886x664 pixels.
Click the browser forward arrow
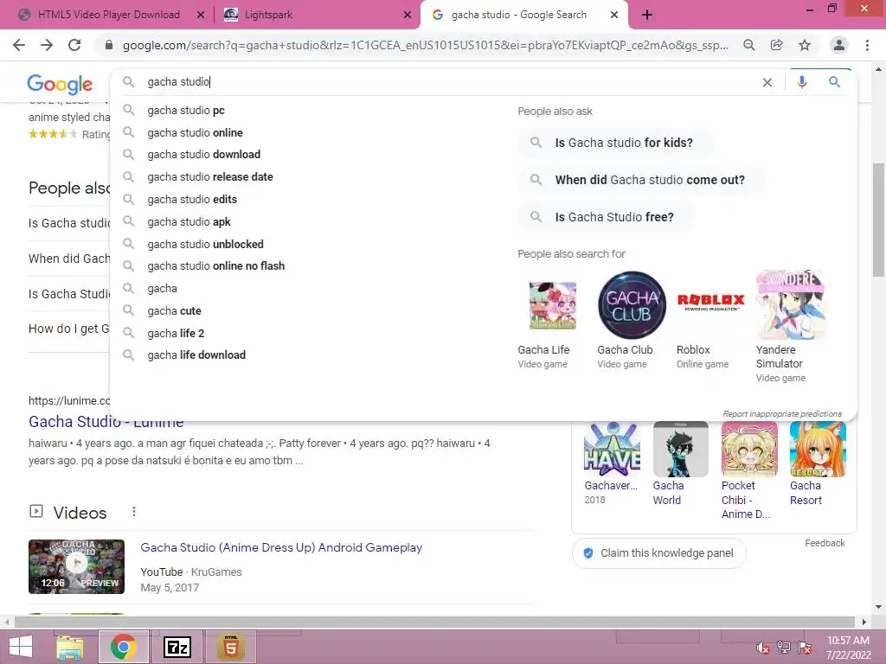click(47, 45)
